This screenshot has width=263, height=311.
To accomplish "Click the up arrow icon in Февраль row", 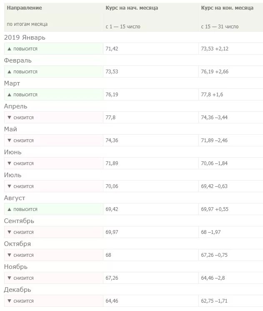I will [x=9, y=72].
